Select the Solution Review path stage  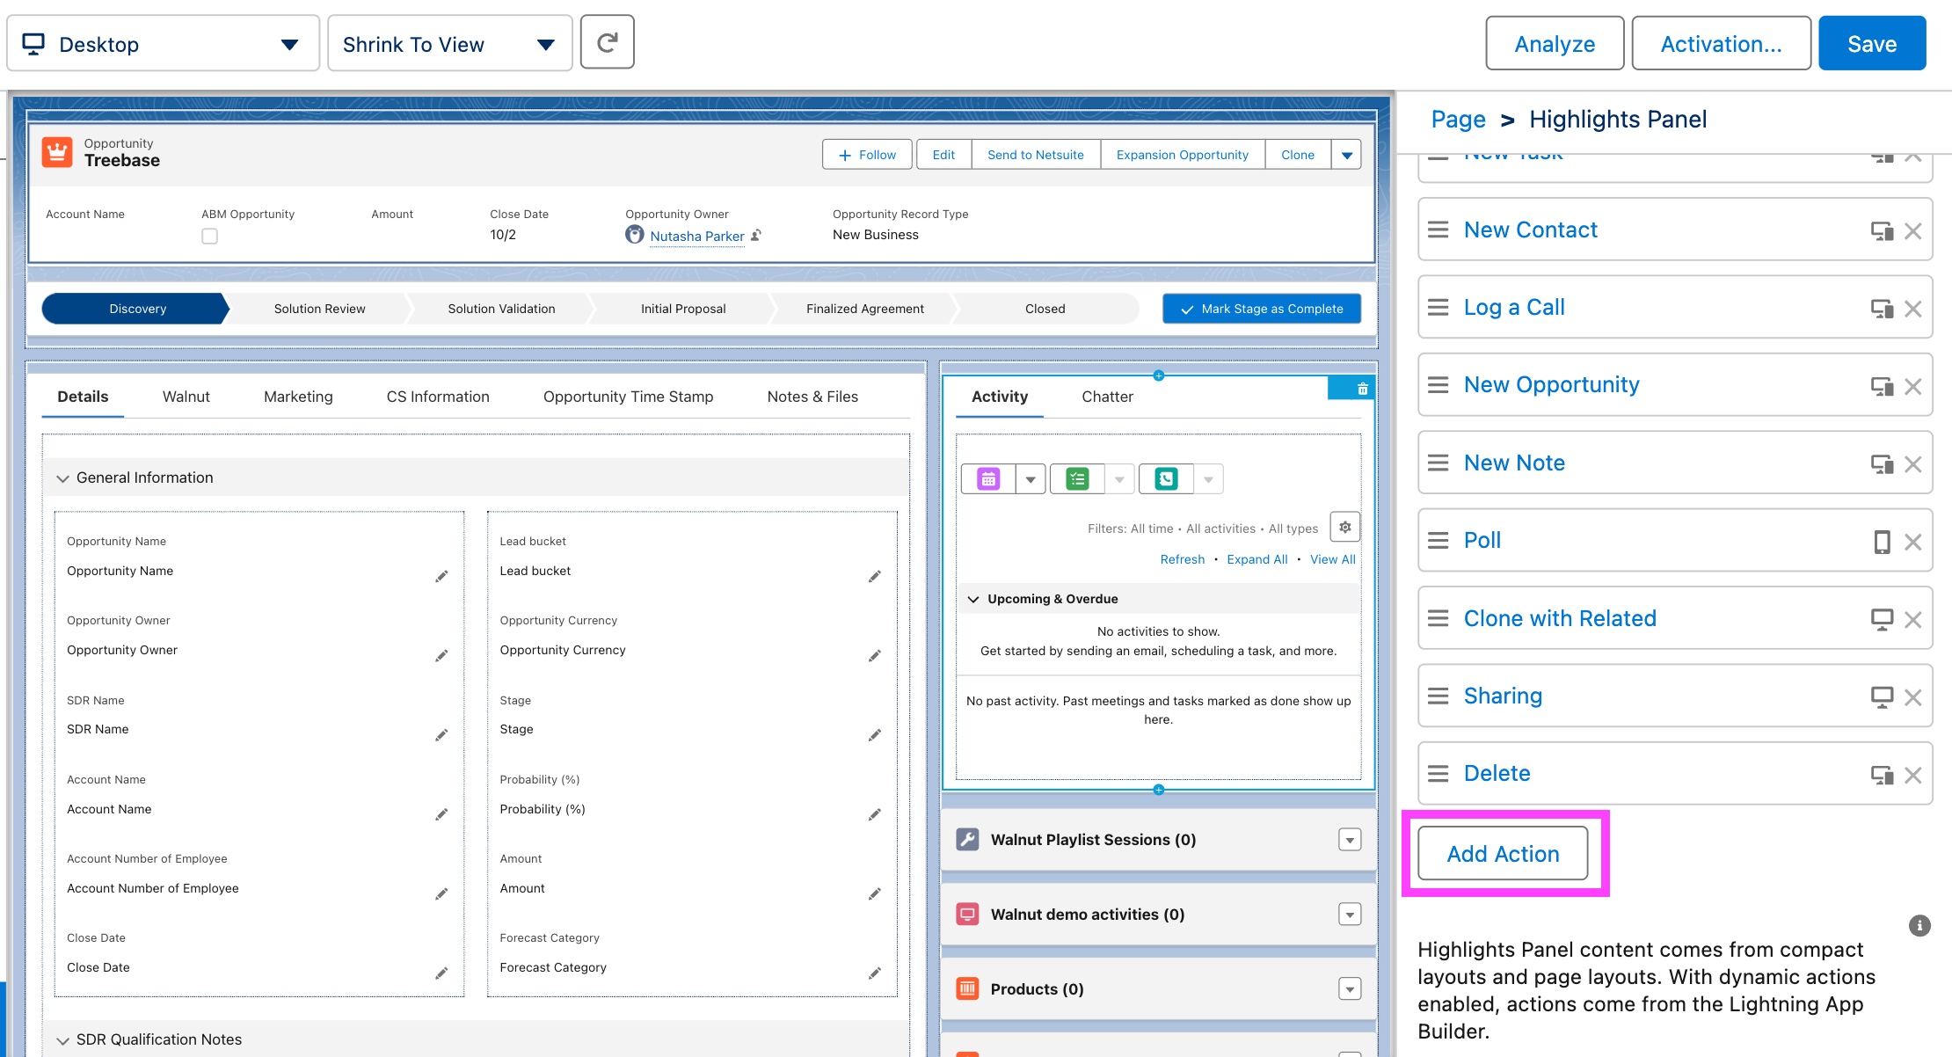[319, 309]
